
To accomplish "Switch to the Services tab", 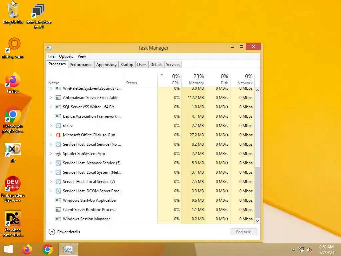I will (173, 65).
